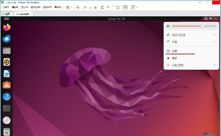Screen dimensions: 221x136
Task: Close the 主页 tab
Action: pos(13,14)
